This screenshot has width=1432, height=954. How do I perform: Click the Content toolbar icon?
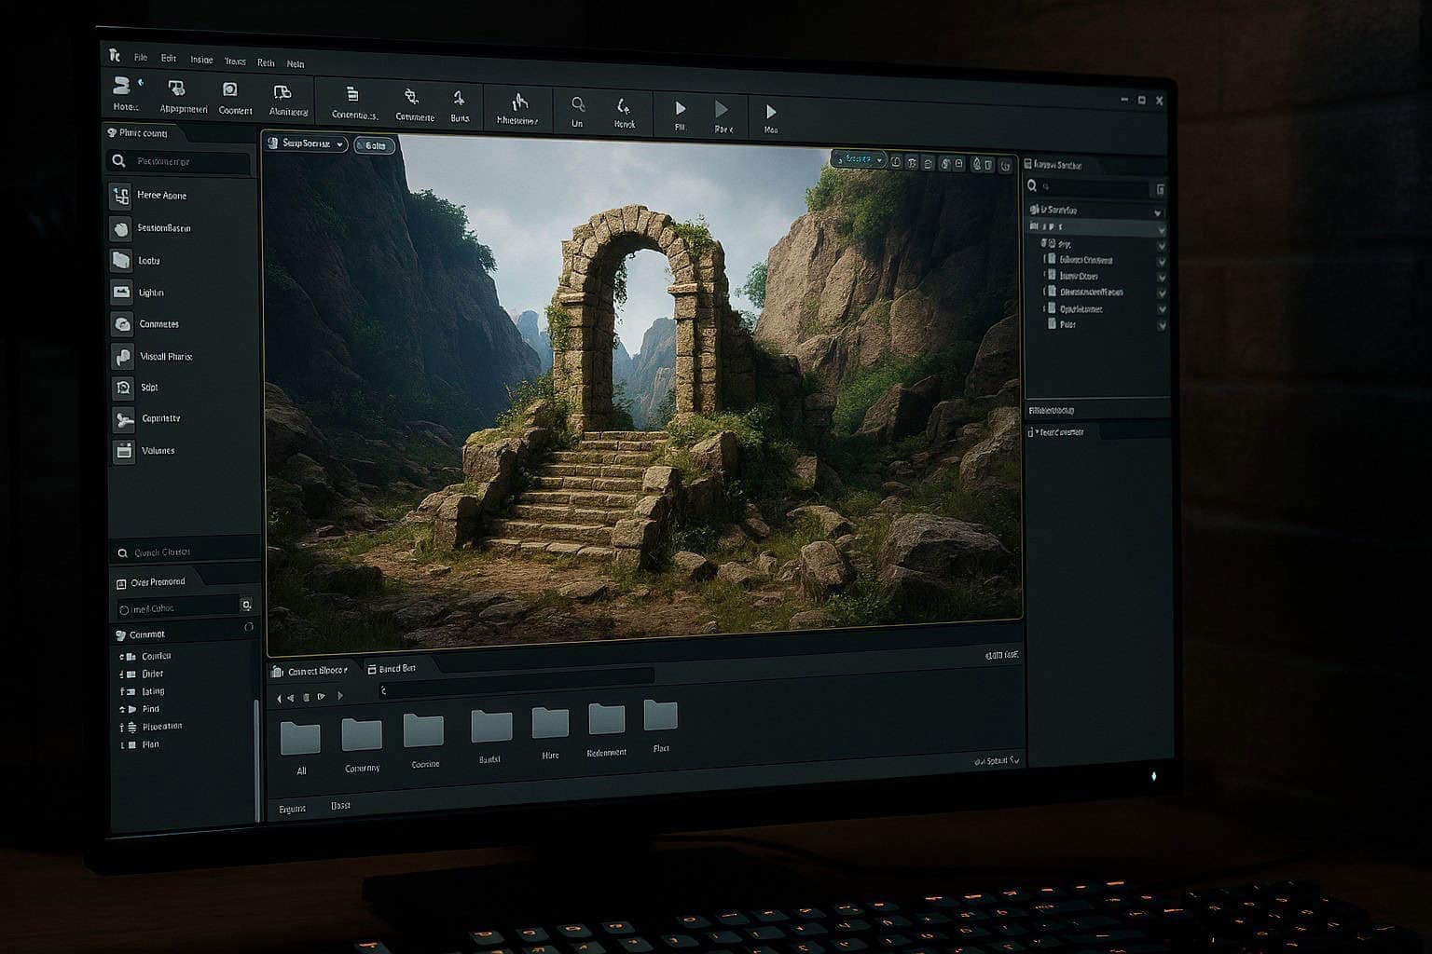(x=230, y=91)
